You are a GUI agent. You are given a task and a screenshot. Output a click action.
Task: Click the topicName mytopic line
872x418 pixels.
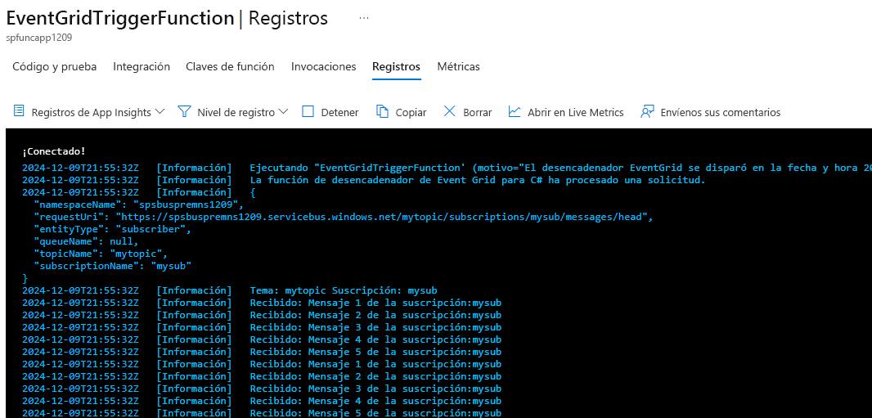101,254
